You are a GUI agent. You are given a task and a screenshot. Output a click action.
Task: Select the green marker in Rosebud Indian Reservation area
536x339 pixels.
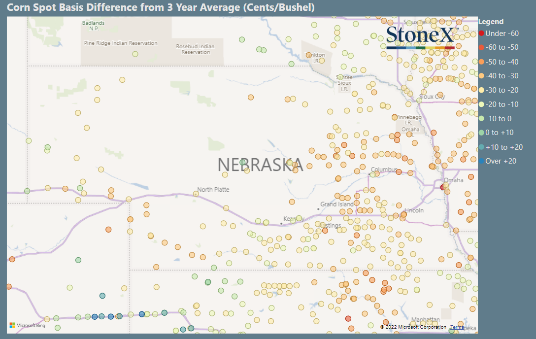click(x=242, y=39)
